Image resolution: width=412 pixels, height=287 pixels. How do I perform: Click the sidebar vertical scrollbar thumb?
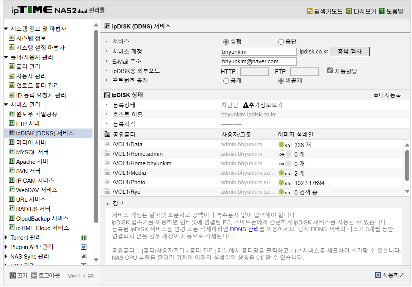point(96,126)
